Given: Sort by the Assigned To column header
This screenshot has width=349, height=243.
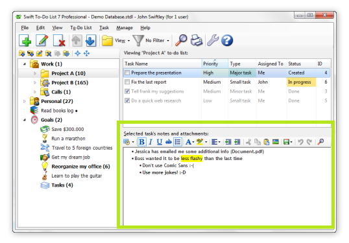Looking at the screenshot, I should 271,64.
